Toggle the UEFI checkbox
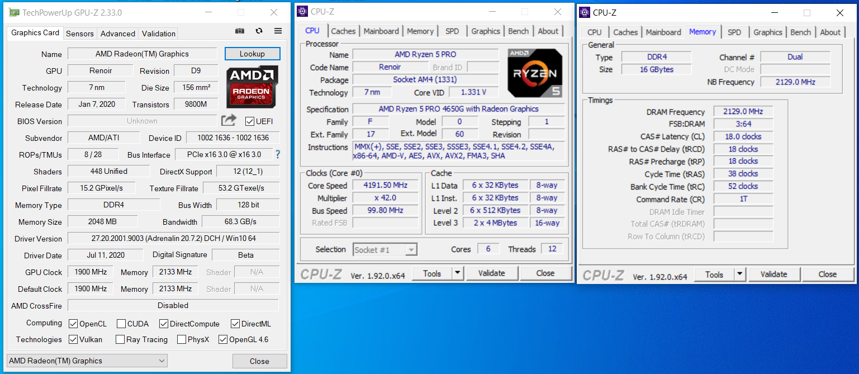859x374 pixels. tap(249, 121)
